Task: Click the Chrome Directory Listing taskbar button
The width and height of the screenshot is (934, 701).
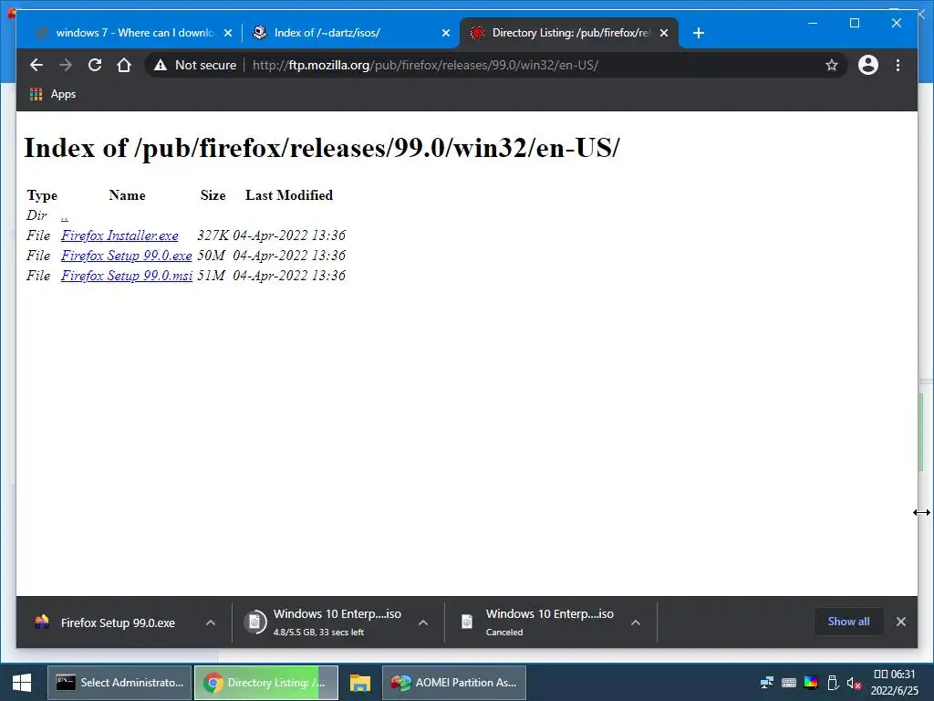Action: [266, 683]
